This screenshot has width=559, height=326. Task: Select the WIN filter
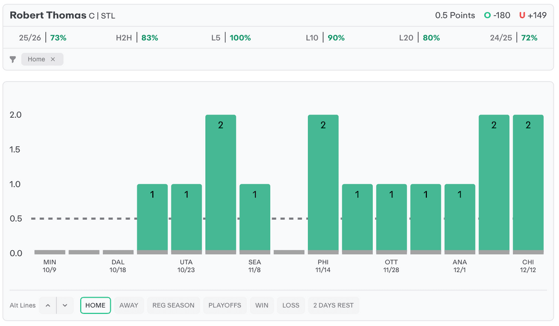pos(261,305)
